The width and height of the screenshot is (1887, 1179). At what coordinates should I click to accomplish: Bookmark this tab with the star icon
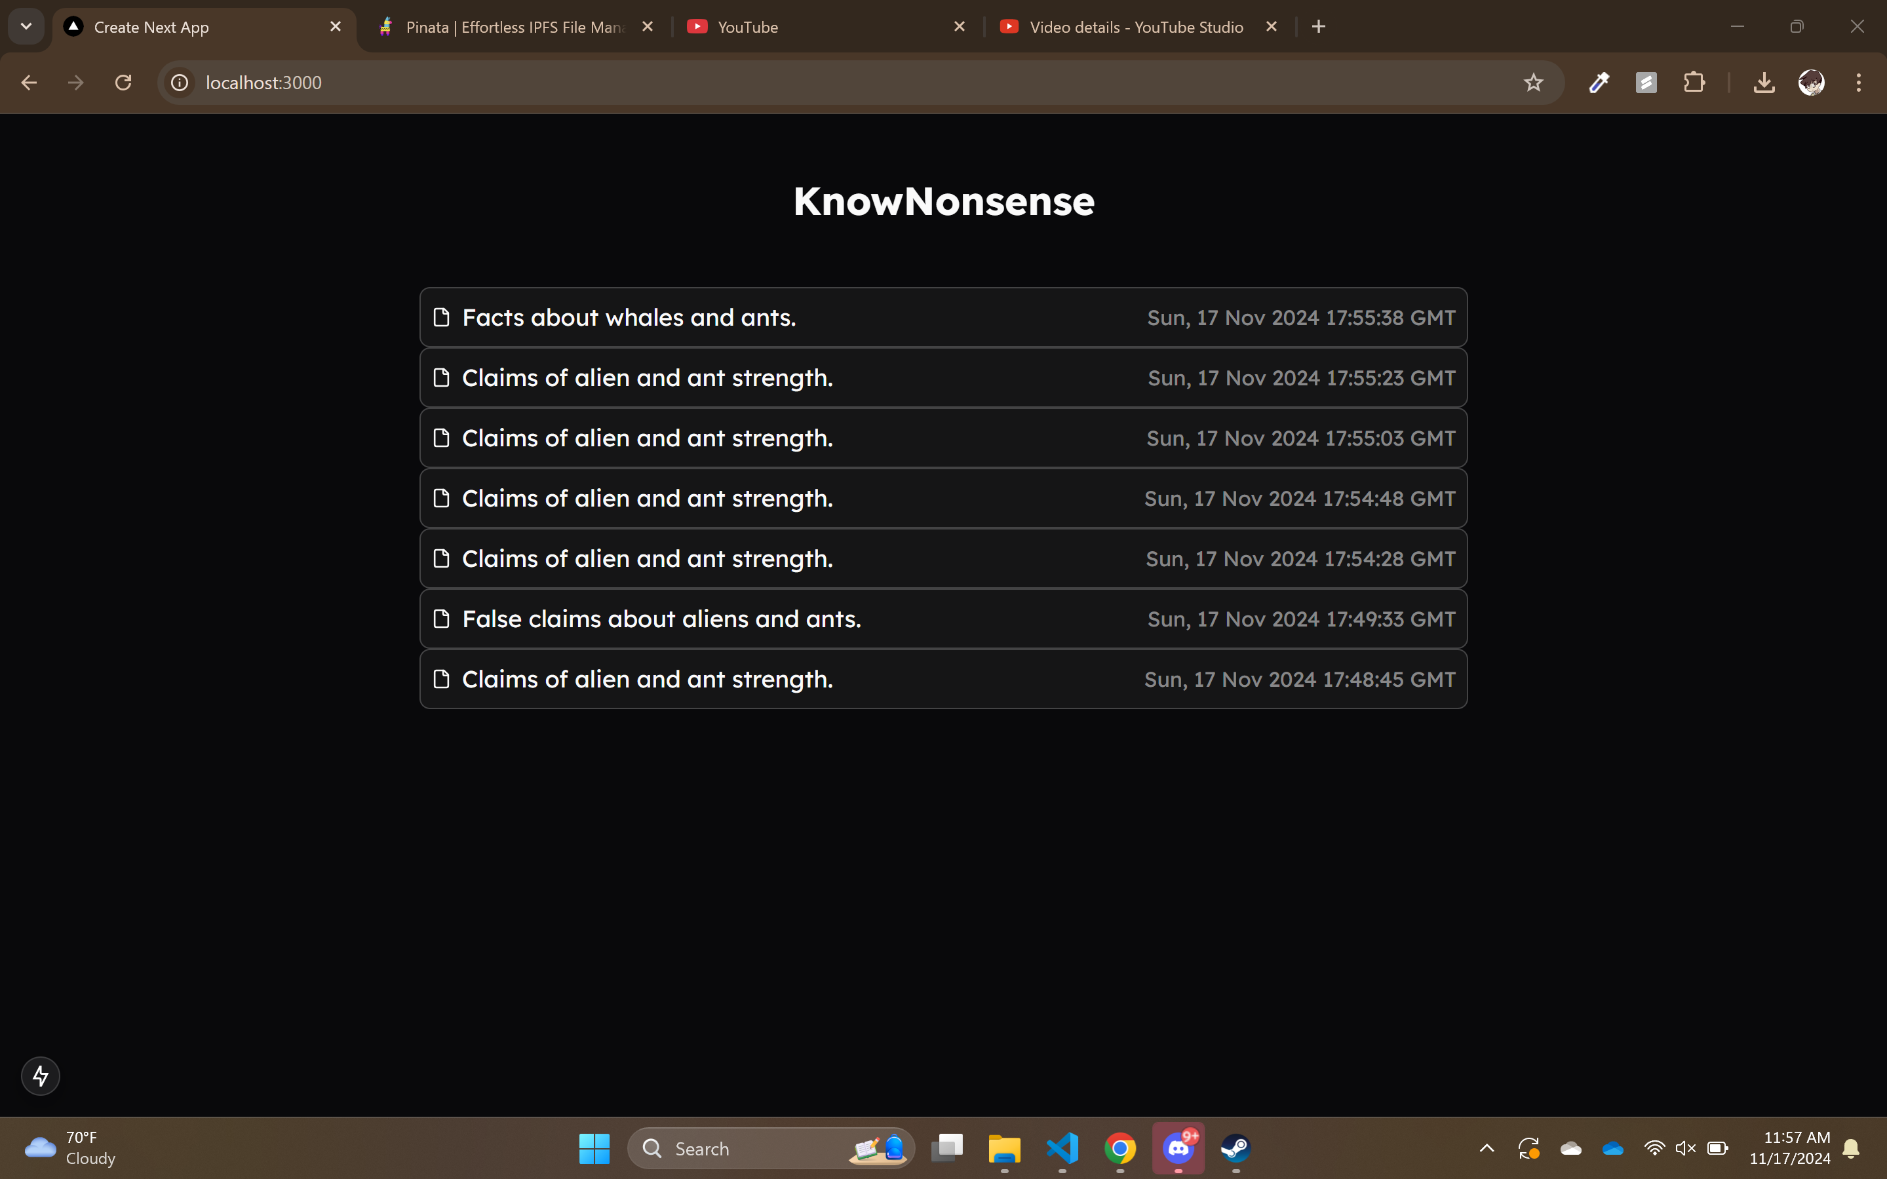tap(1533, 83)
